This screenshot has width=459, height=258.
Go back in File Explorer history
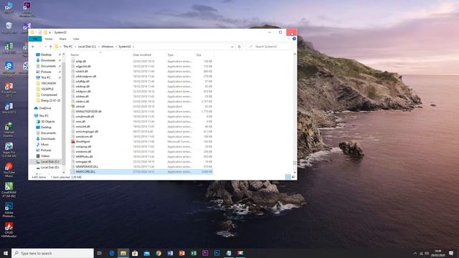(33, 47)
